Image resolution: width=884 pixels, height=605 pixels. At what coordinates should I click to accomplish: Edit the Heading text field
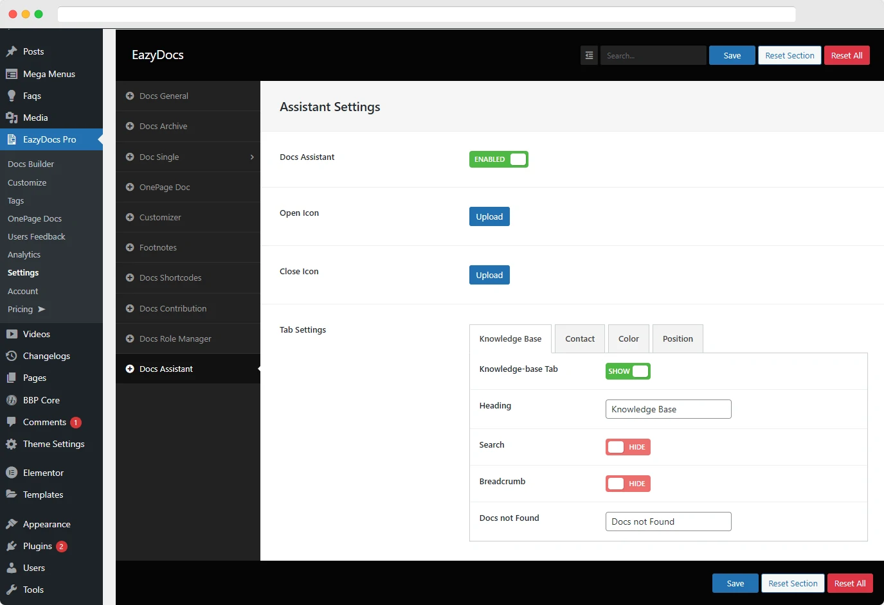pos(668,409)
